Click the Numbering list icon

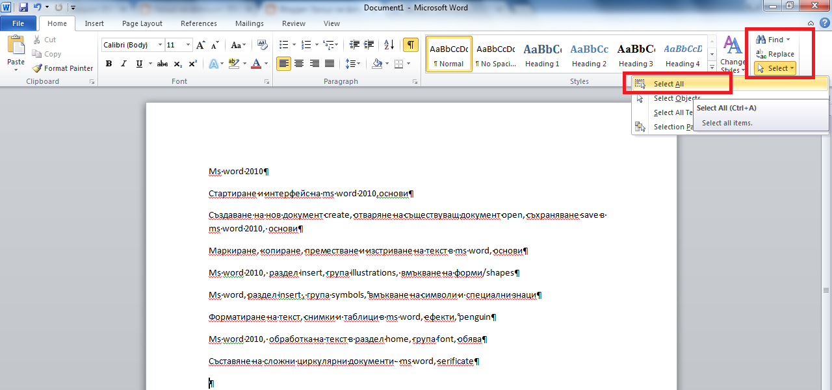click(x=307, y=45)
